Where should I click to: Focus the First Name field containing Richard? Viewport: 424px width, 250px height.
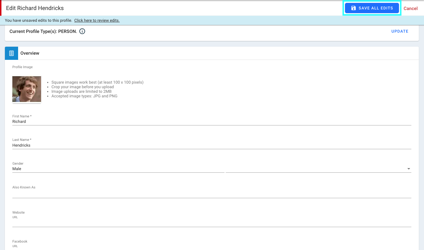click(x=212, y=121)
